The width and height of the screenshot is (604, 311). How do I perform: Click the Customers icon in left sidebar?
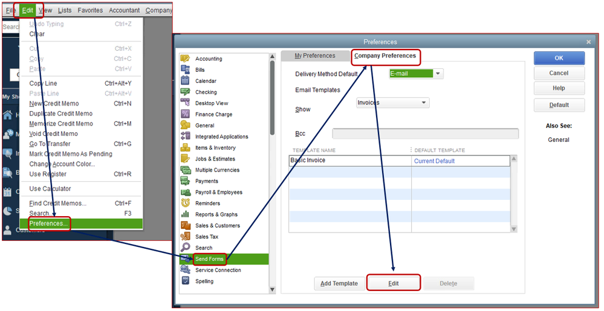[x=7, y=230]
